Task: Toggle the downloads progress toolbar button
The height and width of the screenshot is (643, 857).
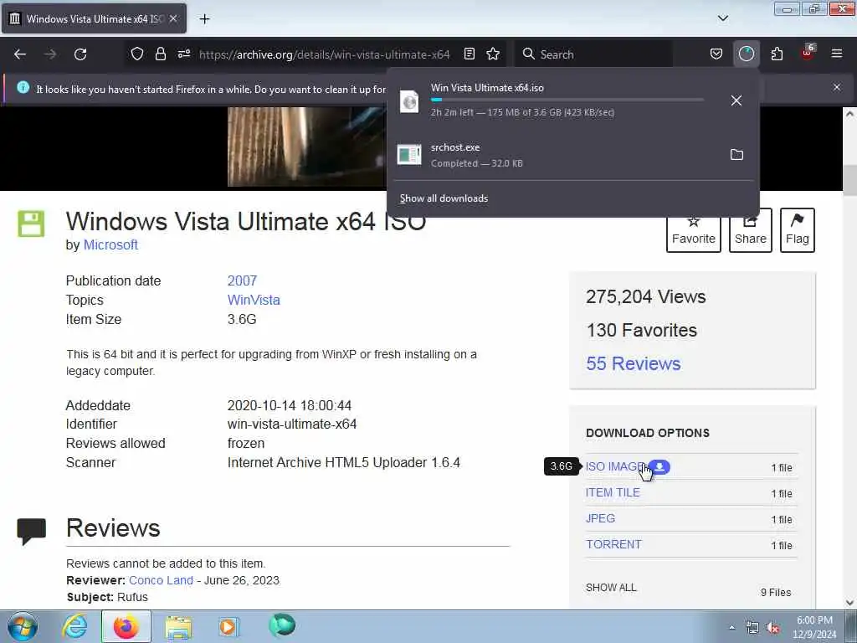Action: click(746, 54)
